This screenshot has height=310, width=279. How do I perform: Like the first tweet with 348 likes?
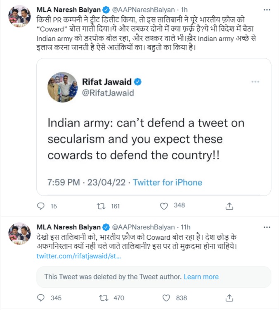point(164,205)
